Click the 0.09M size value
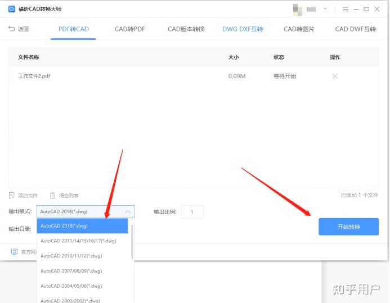390x303 pixels. point(237,76)
